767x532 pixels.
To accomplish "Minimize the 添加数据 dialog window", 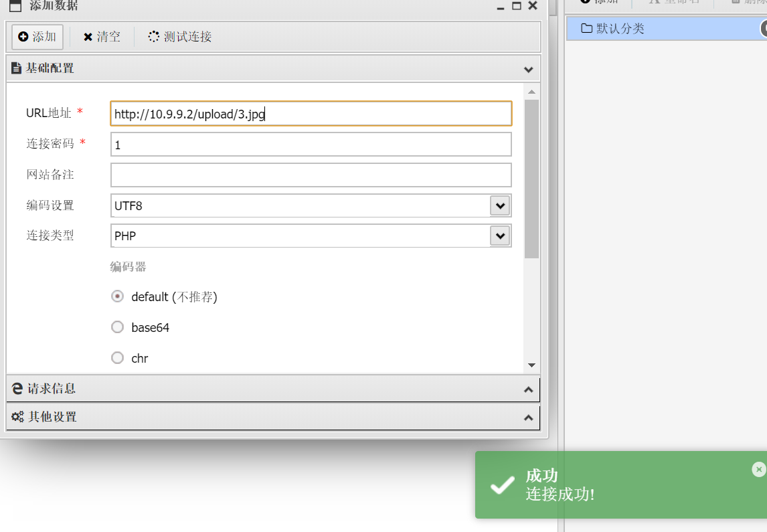I will (501, 7).
